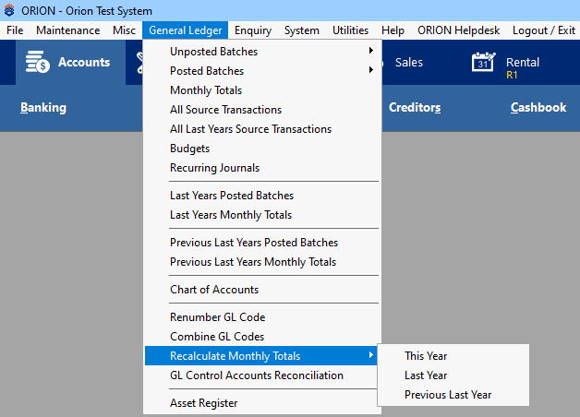Recalculate totals for Last Year
This screenshot has width=580, height=417.
pyautogui.click(x=453, y=375)
